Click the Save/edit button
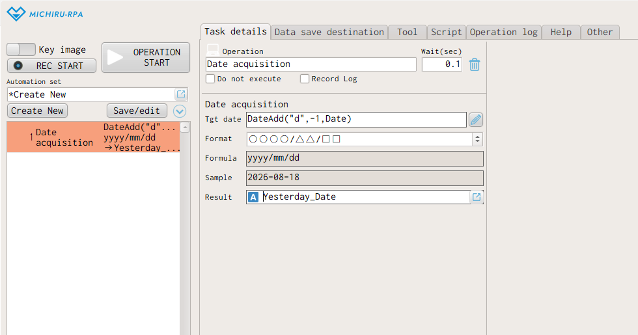Viewport: 638px width, 335px height. (137, 111)
